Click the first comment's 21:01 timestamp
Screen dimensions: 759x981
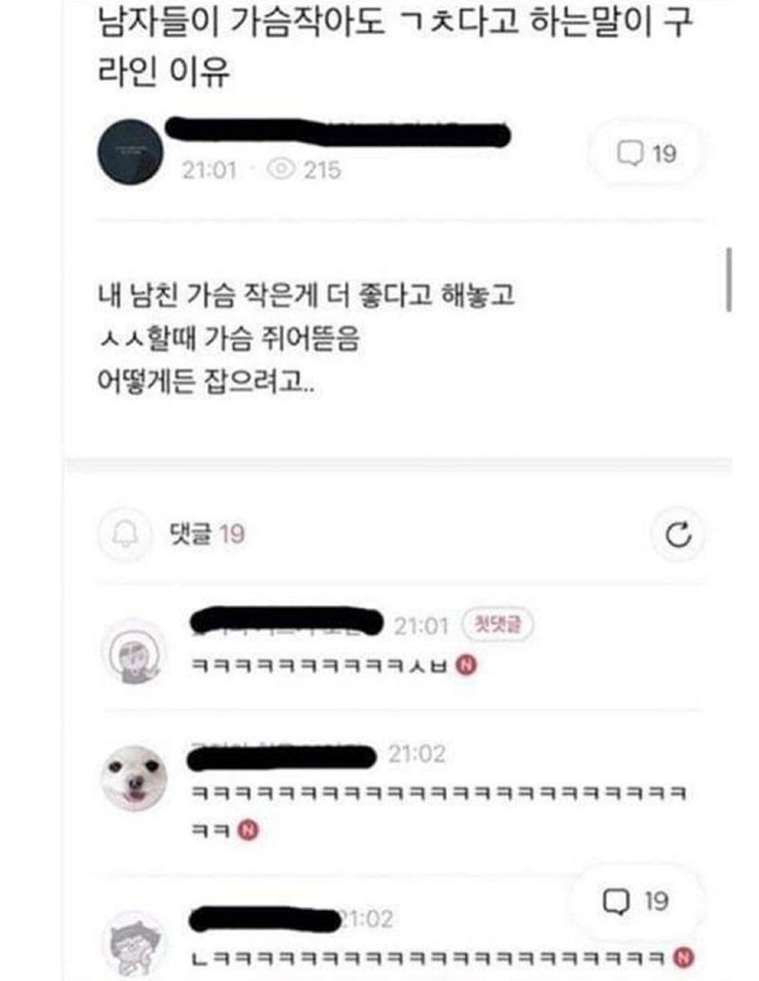(x=421, y=625)
